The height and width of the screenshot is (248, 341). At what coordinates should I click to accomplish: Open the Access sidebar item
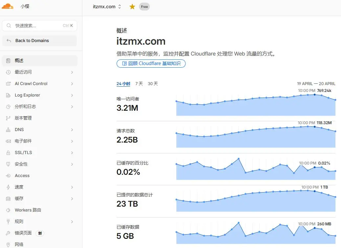point(39,176)
